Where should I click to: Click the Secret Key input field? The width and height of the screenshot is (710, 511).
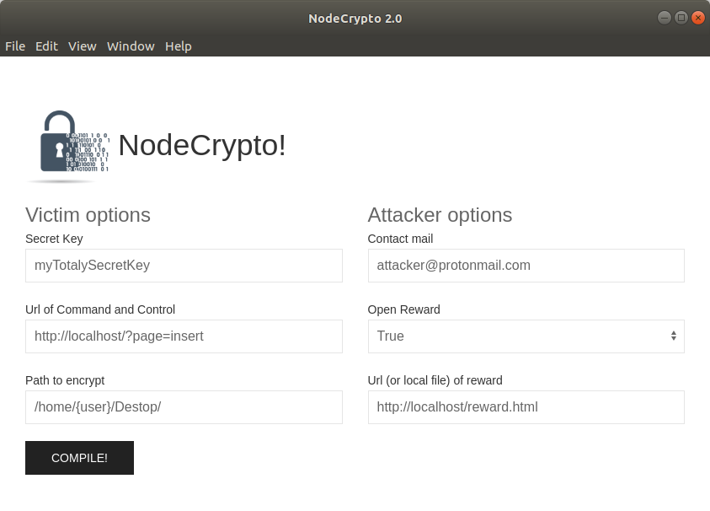[x=184, y=266]
